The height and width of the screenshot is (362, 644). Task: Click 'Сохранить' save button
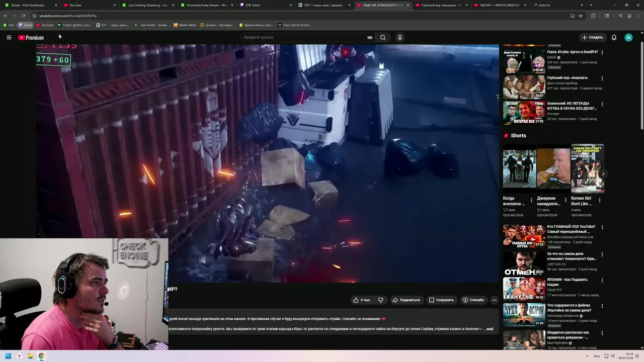pyautogui.click(x=441, y=300)
